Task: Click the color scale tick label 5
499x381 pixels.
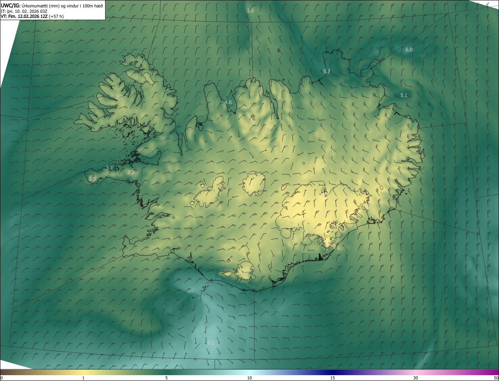Action: (x=166, y=378)
